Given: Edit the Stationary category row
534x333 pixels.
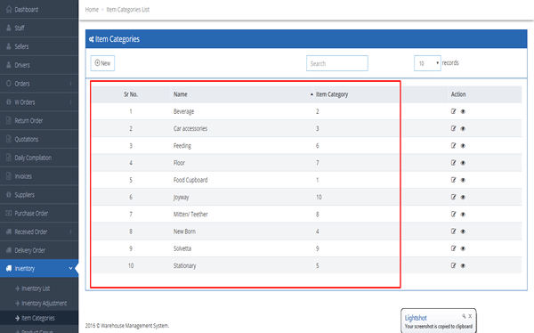Looking at the screenshot, I should click(453, 265).
